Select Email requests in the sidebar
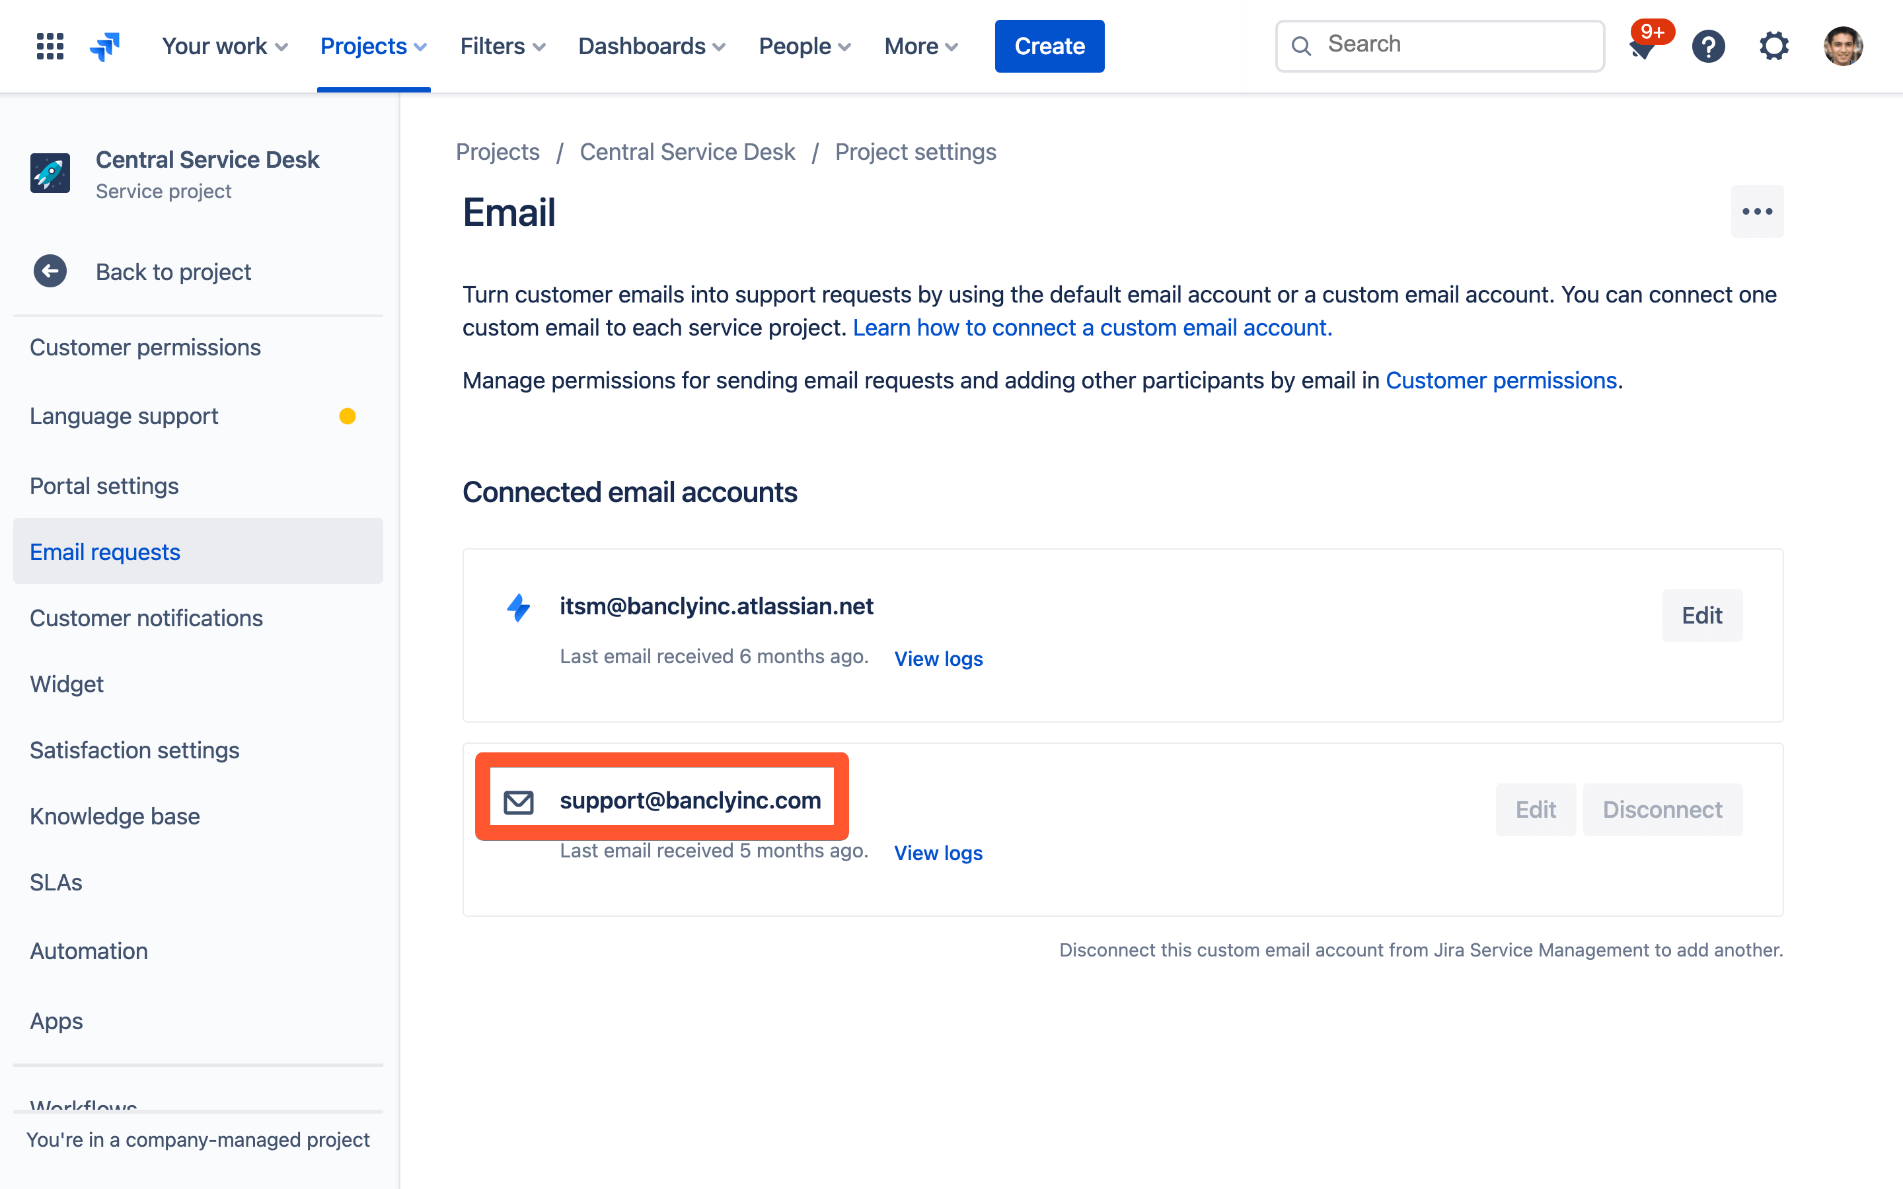The width and height of the screenshot is (1903, 1189). pyautogui.click(x=104, y=552)
